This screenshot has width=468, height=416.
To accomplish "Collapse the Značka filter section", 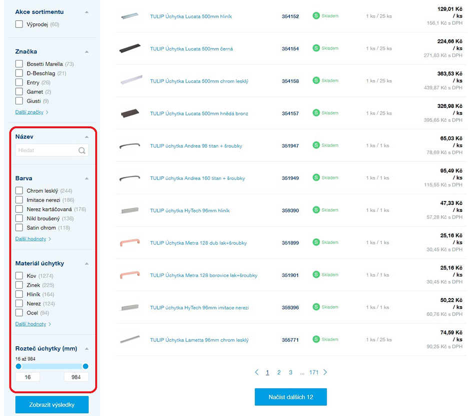I will tap(87, 51).
